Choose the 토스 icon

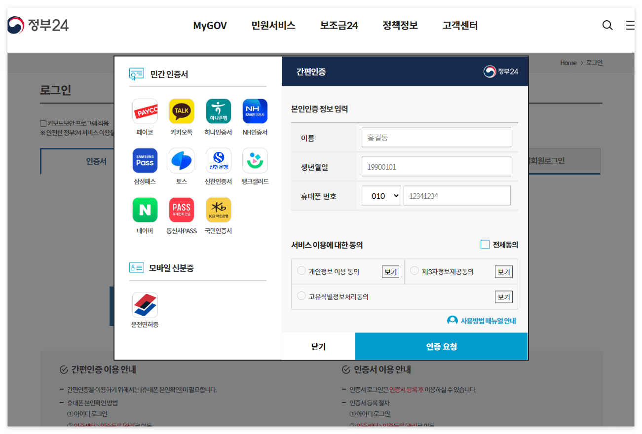[x=182, y=160]
